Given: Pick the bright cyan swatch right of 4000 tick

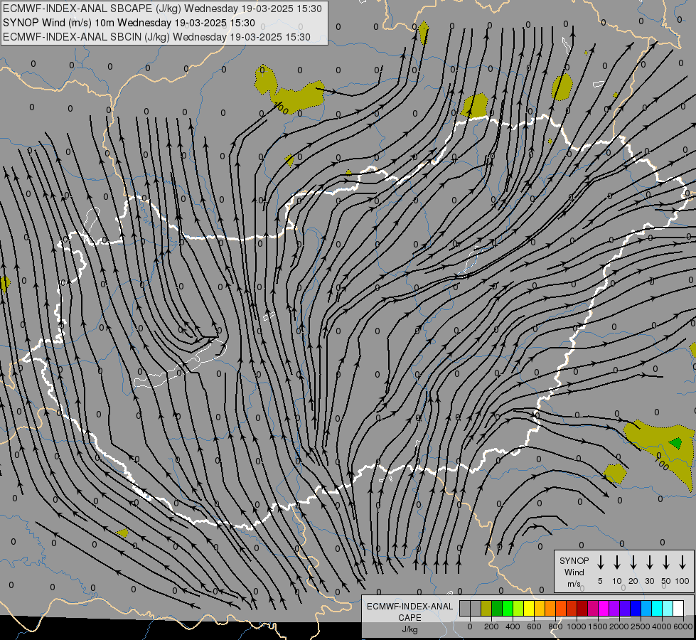Looking at the screenshot, I should click(x=667, y=608).
